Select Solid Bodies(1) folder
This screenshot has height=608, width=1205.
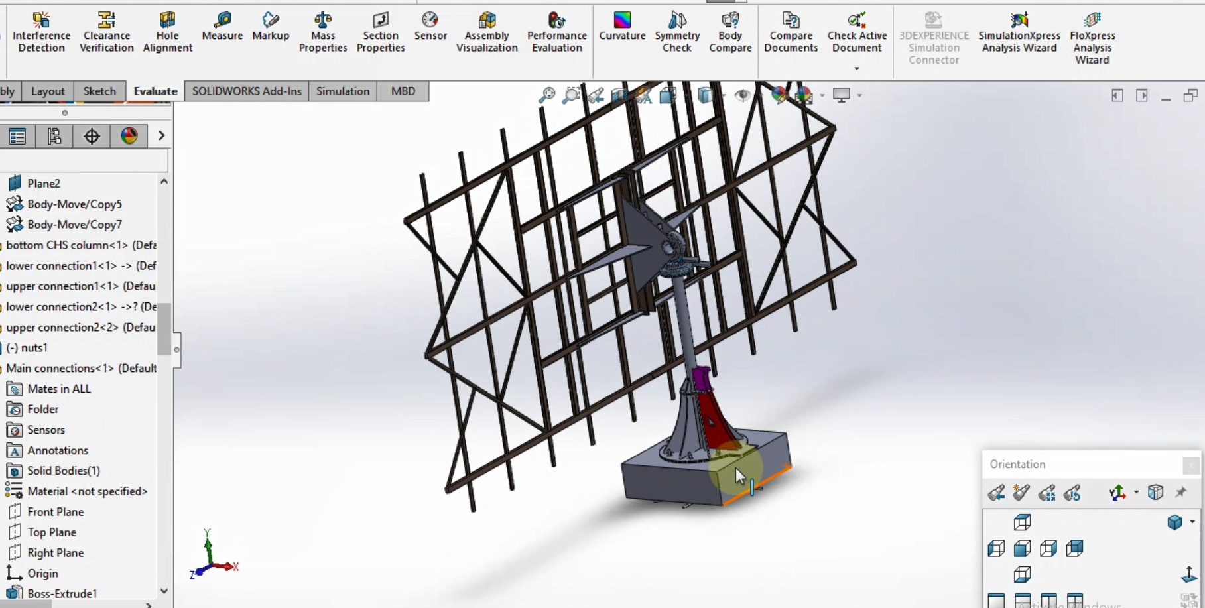63,471
